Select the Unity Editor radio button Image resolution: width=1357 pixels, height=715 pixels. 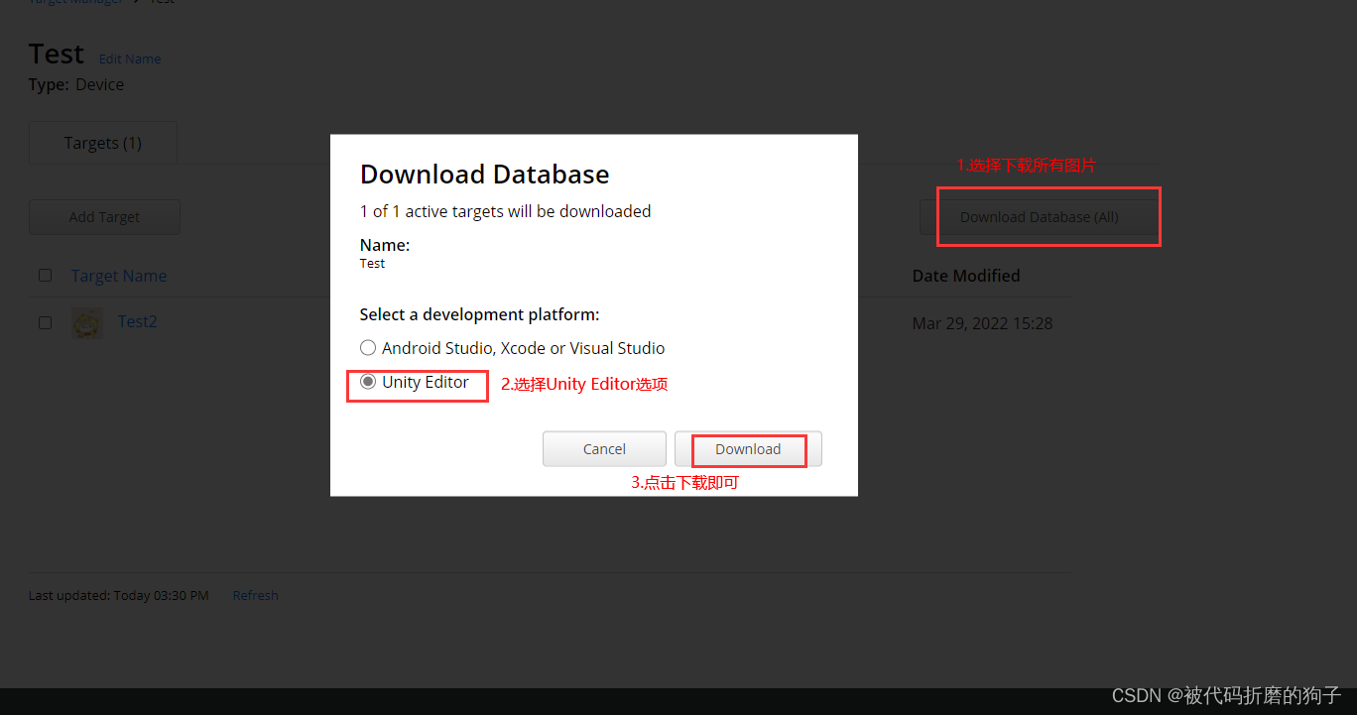click(368, 382)
